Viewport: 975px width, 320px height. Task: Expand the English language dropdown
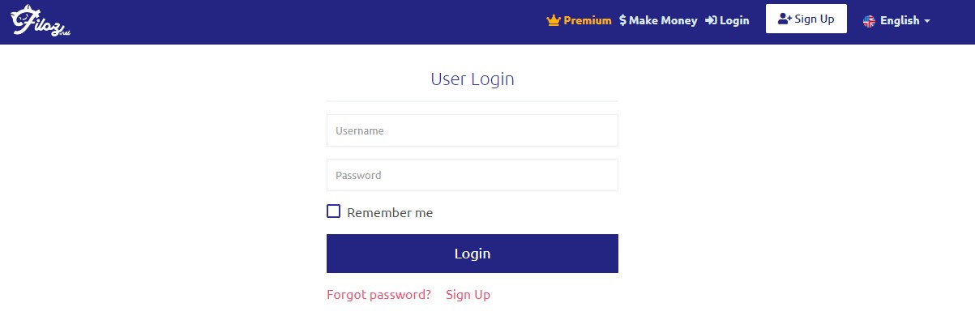(896, 21)
